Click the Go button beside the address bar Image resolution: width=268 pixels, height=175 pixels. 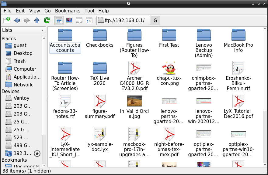155,20
